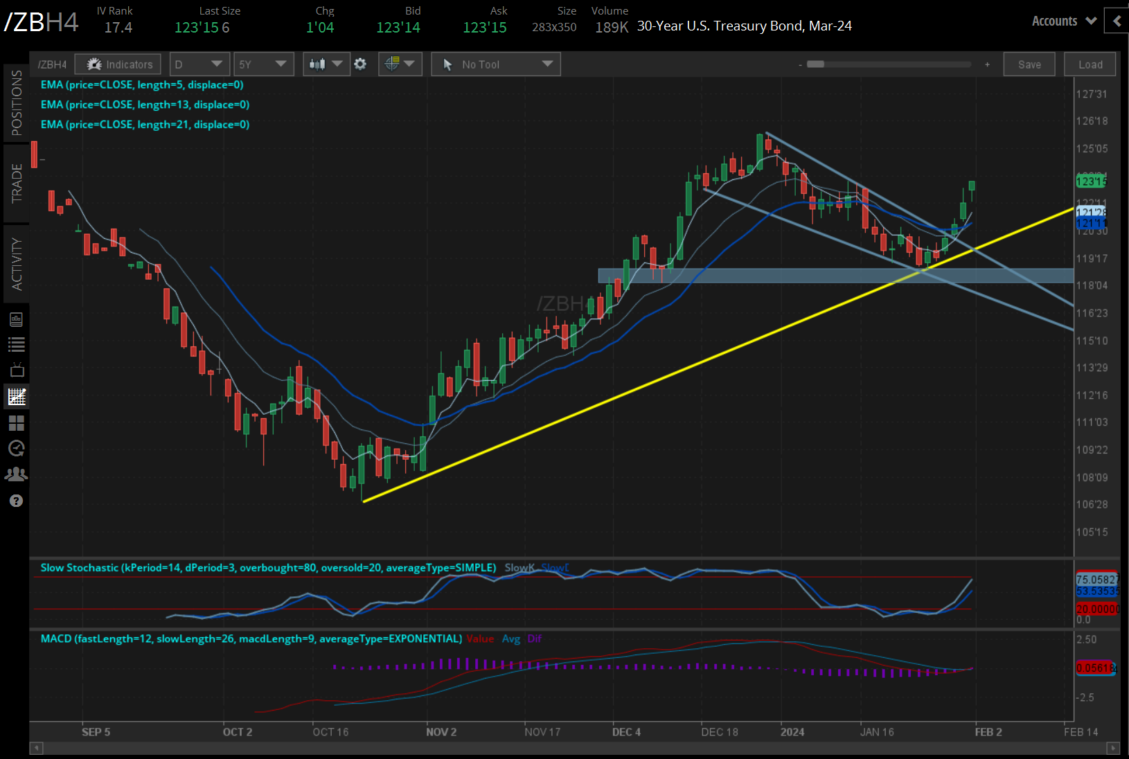The width and height of the screenshot is (1129, 759).
Task: Click the chart settings gear icon
Action: click(360, 64)
